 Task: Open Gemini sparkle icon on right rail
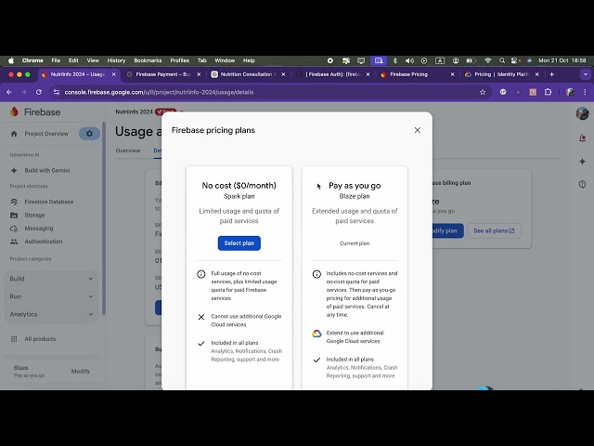coord(582,162)
